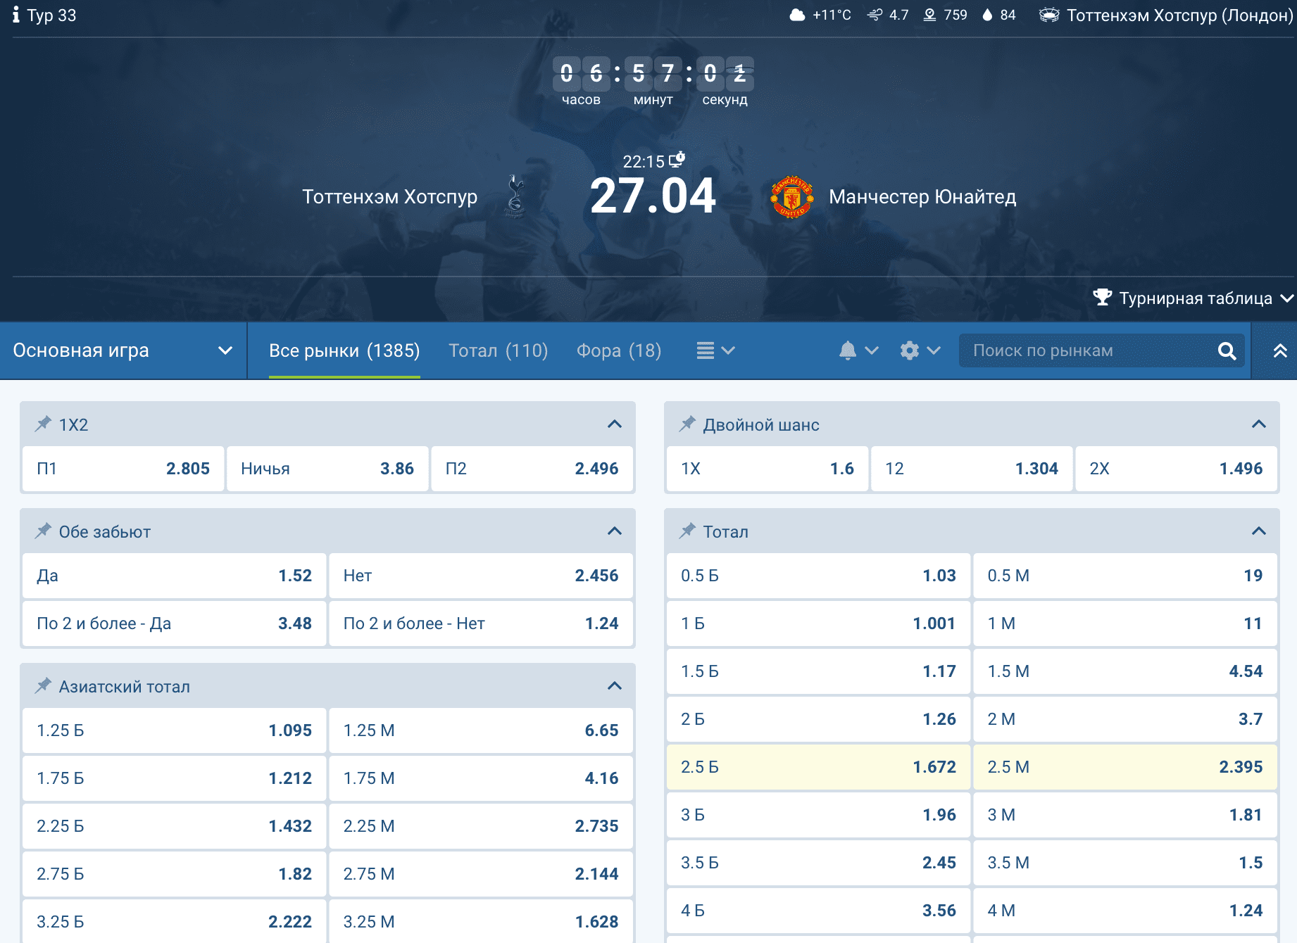
Task: Click the Tottenham Hotspur club crest
Action: tap(515, 196)
